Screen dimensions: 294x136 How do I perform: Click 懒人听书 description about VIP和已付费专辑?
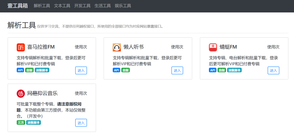tap(147, 61)
